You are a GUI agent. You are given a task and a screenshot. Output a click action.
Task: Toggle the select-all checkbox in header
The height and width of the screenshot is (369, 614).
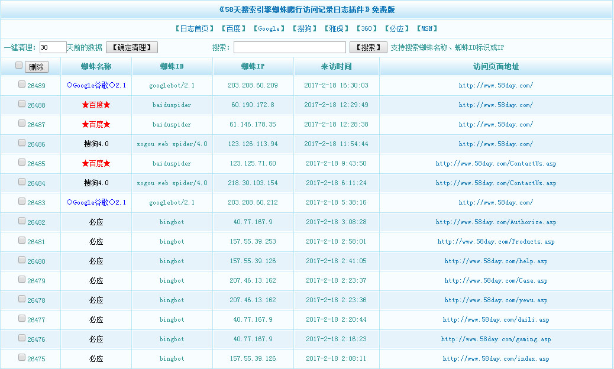pos(19,66)
